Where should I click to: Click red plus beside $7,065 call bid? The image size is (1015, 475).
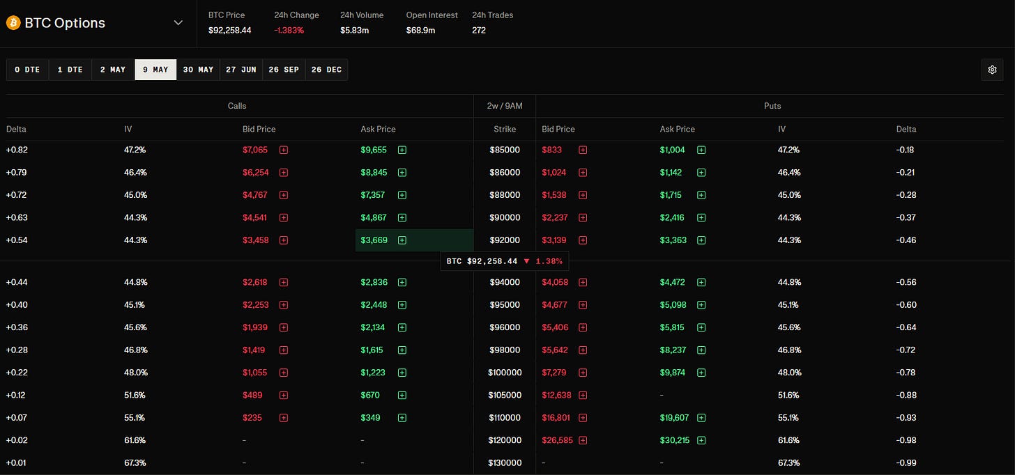pos(284,150)
